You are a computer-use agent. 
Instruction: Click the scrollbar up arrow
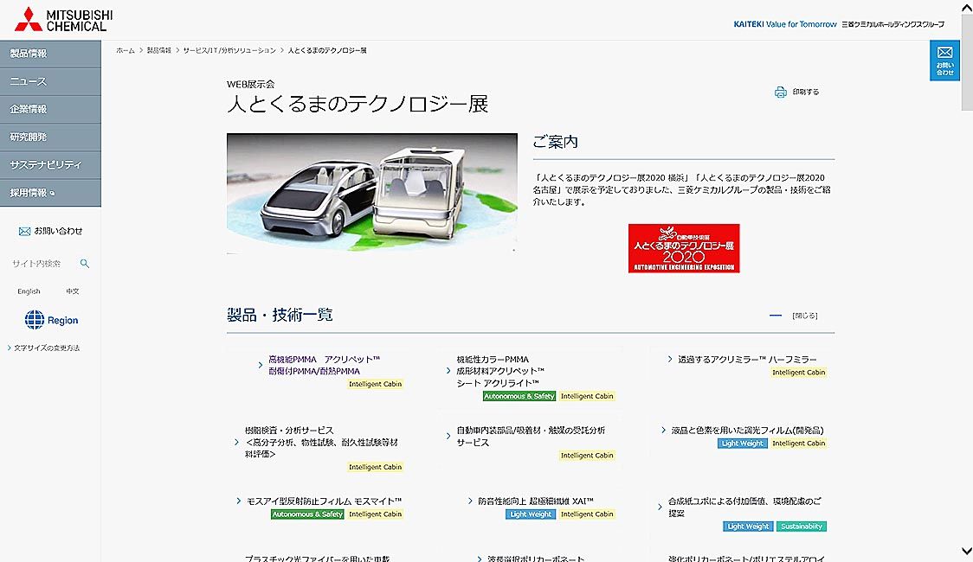coord(967,8)
